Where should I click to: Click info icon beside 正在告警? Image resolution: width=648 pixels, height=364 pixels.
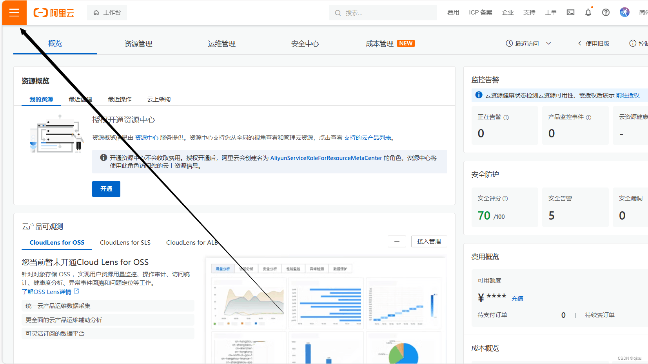click(x=506, y=117)
